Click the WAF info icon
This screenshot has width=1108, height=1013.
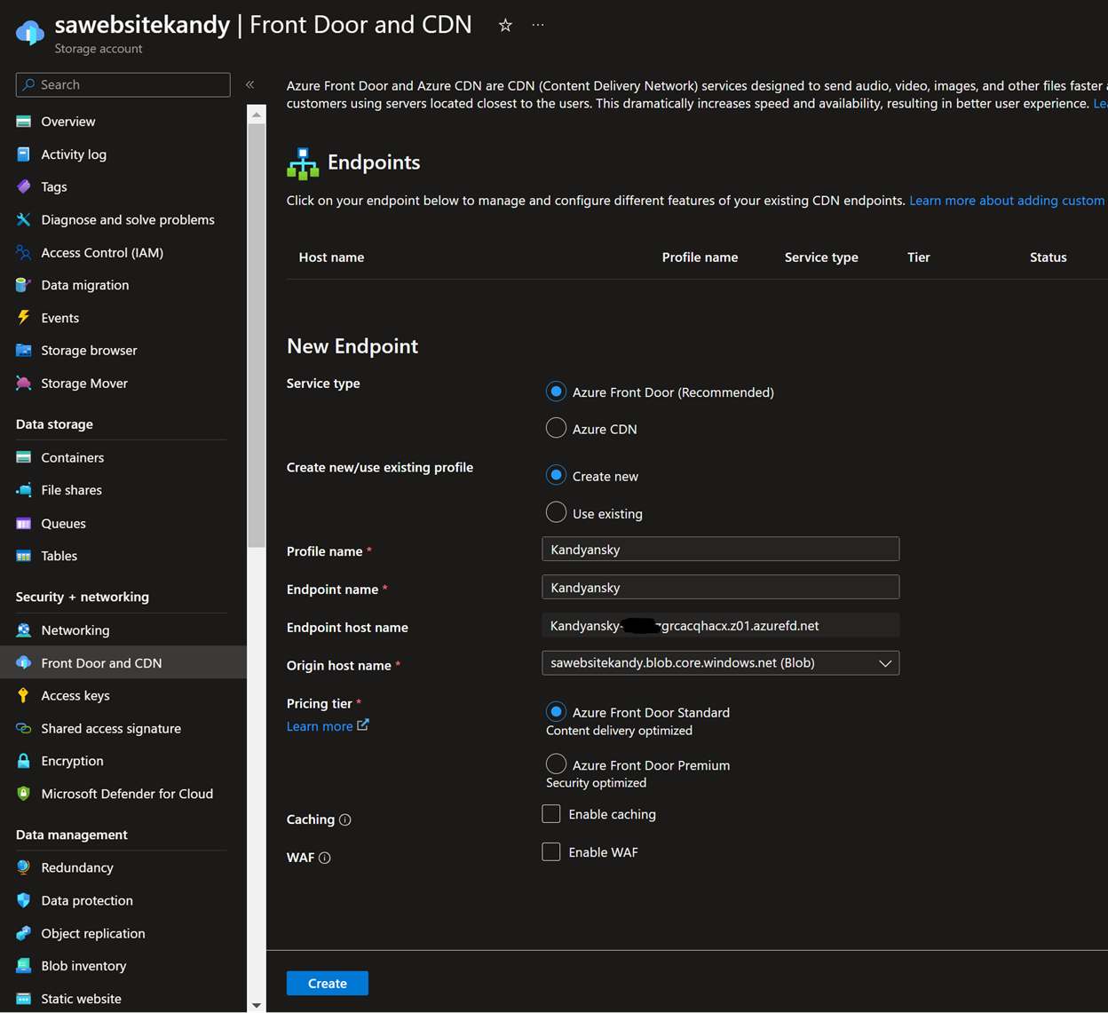[325, 858]
